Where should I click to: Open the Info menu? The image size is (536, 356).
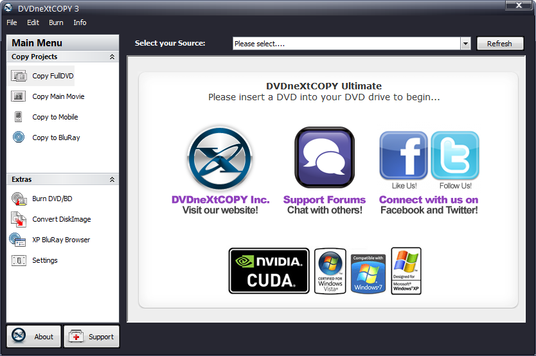click(80, 22)
